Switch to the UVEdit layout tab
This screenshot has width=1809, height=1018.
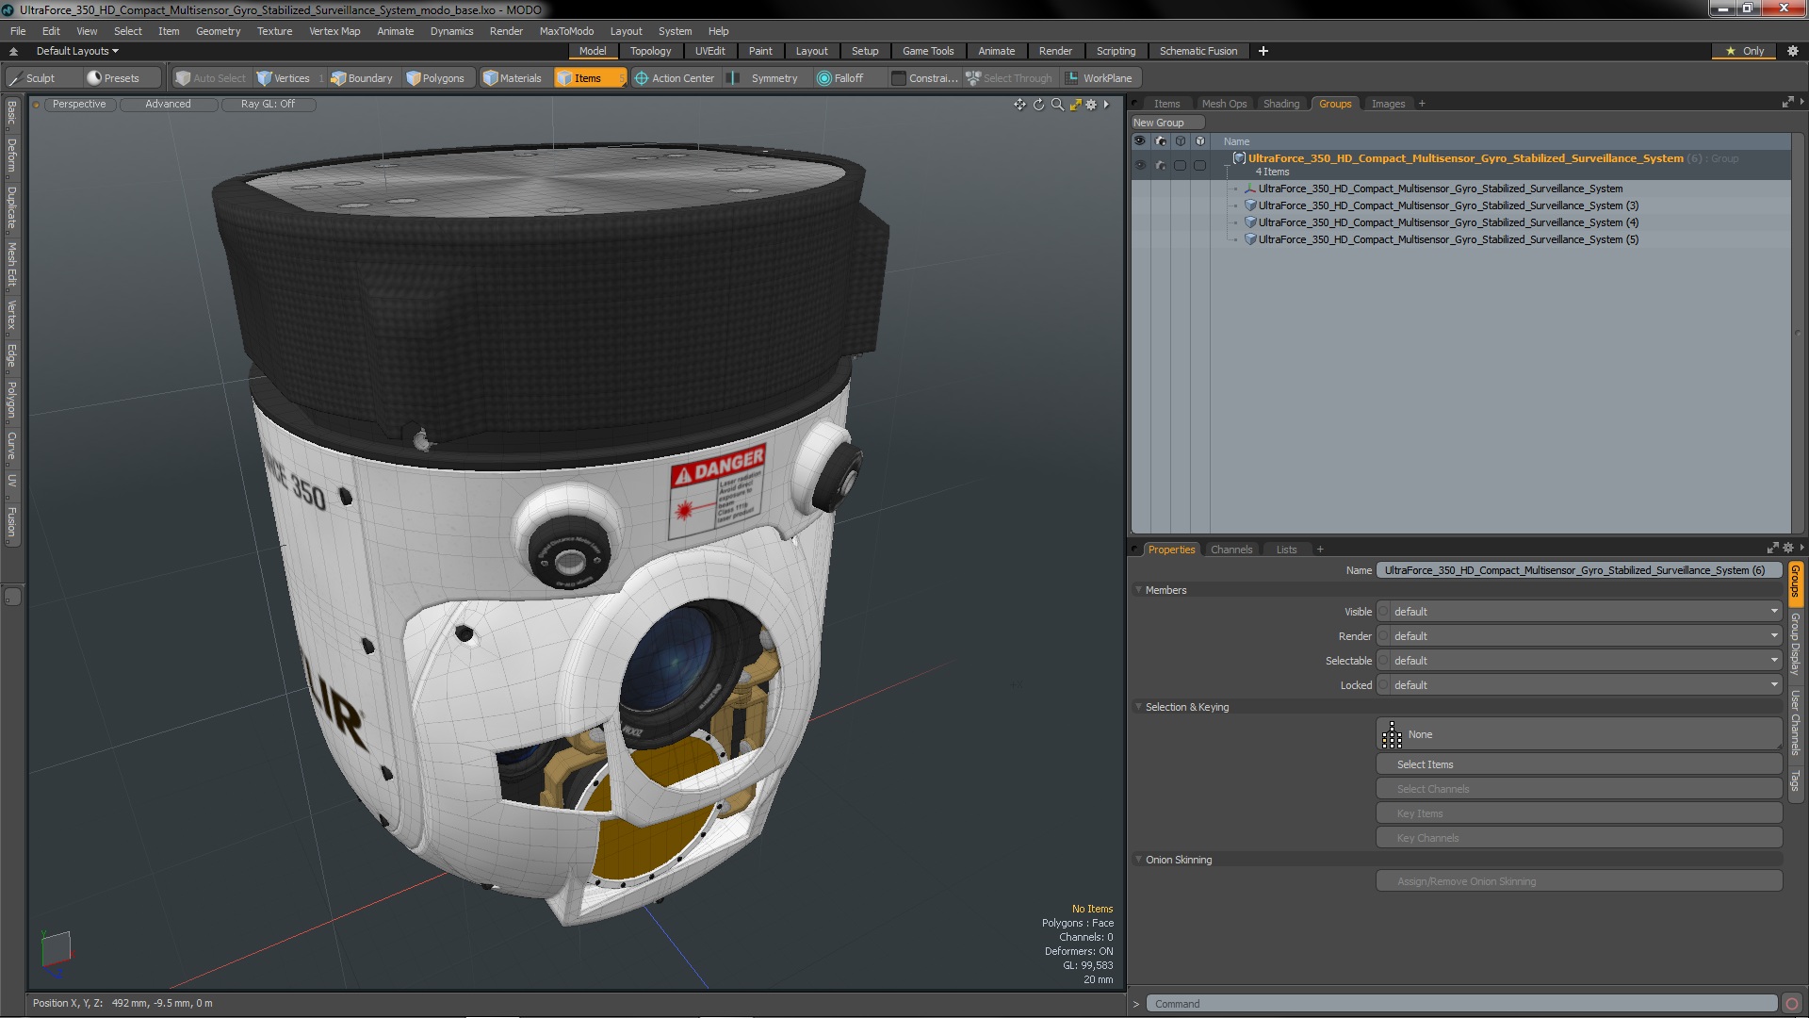709,51
